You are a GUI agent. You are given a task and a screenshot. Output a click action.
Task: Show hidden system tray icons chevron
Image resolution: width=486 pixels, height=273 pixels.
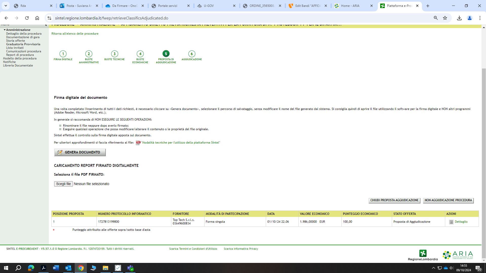coord(433,268)
